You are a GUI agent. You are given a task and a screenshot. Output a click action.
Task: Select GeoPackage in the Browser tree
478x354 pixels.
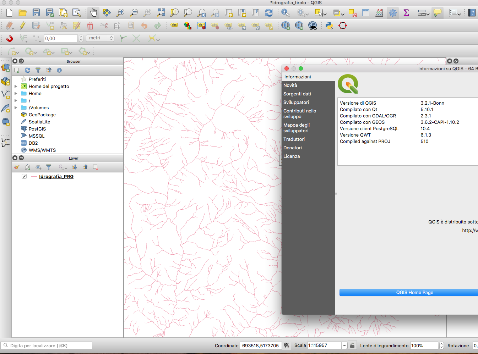pos(42,115)
